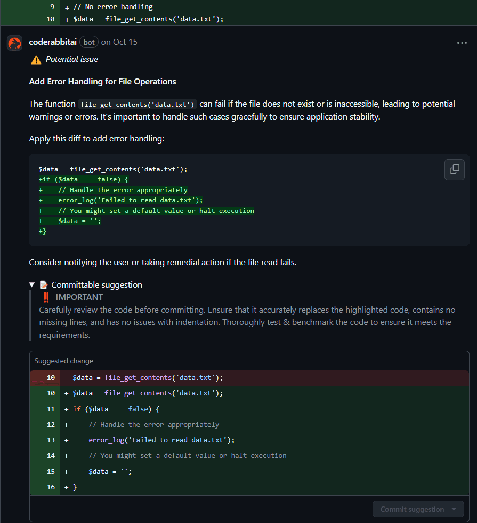Open the three-dot comment options menu
This screenshot has height=523, width=477.
[462, 43]
